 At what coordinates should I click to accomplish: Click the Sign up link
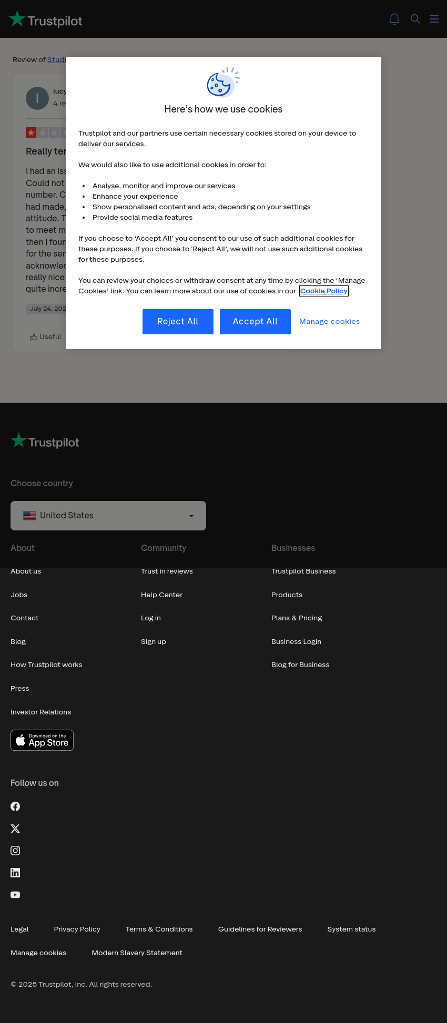pos(154,642)
